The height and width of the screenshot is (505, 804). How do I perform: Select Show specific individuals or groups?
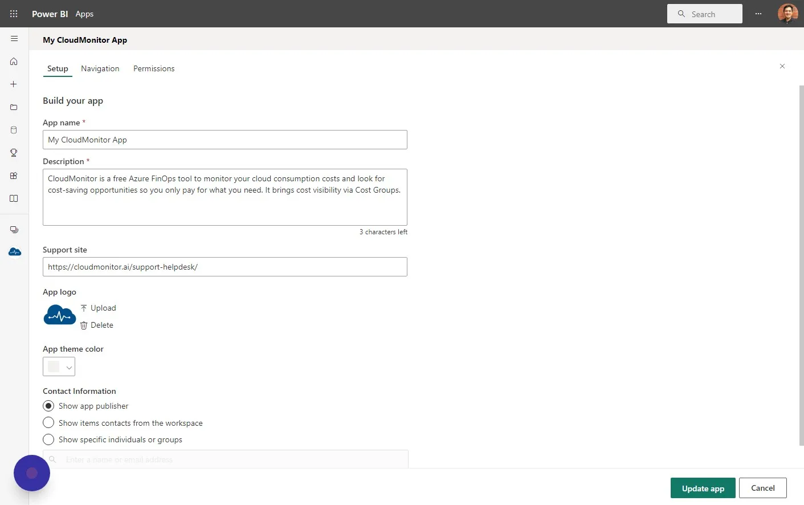(x=48, y=439)
